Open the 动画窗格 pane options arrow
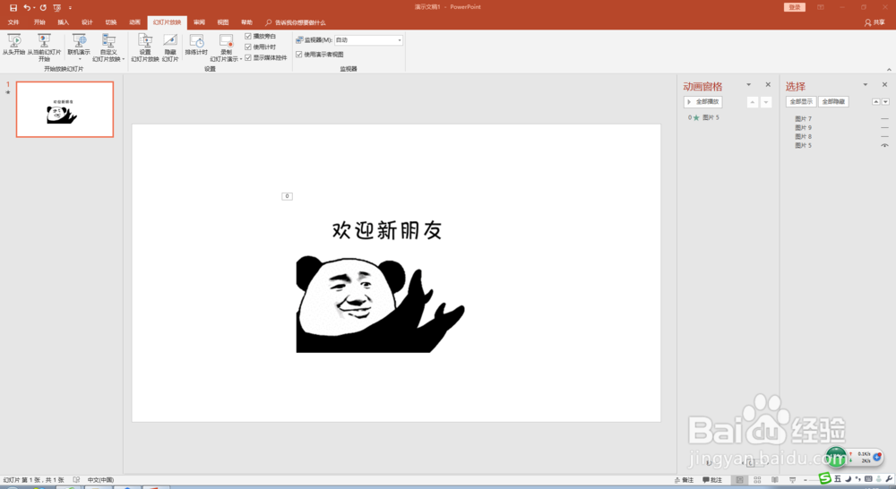Screen dimensions: 896x489 [748, 84]
